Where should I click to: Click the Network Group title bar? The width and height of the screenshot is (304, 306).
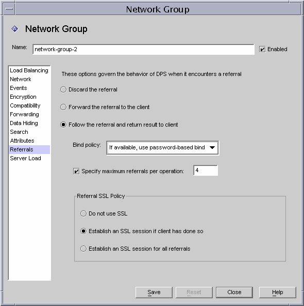coord(158,9)
